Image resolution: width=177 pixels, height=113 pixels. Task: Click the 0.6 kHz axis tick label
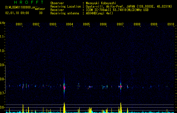pyautogui.click(x=2, y=107)
